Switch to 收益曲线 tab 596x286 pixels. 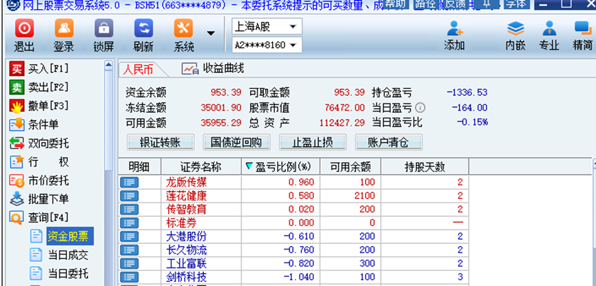214,69
